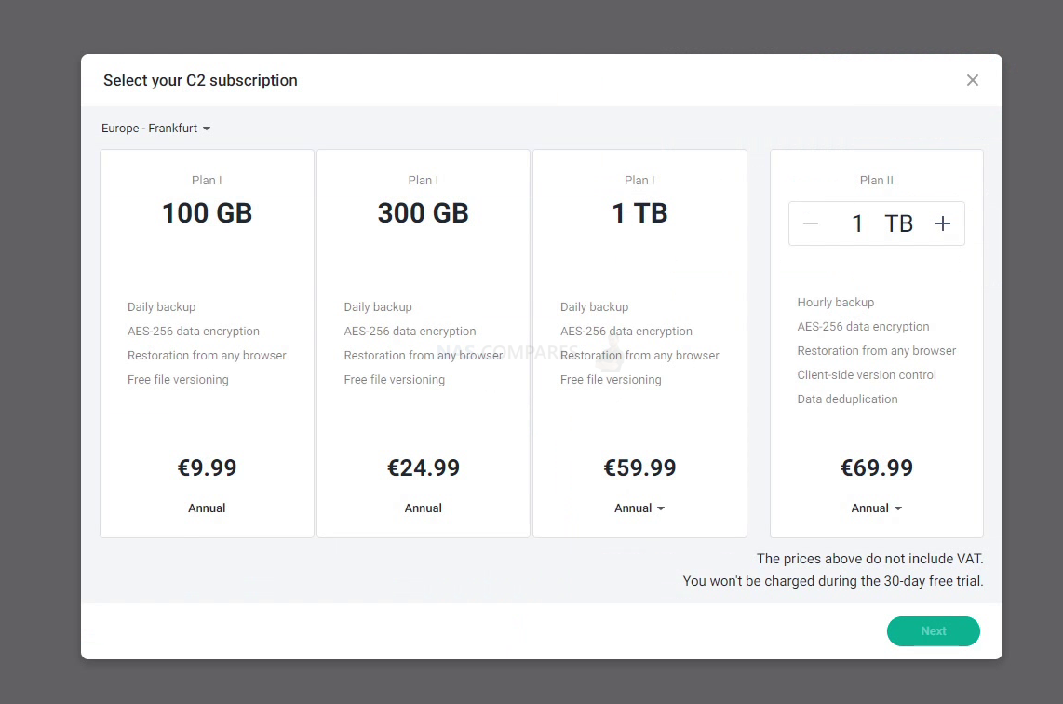Select the 100 GB plan card

[207, 344]
